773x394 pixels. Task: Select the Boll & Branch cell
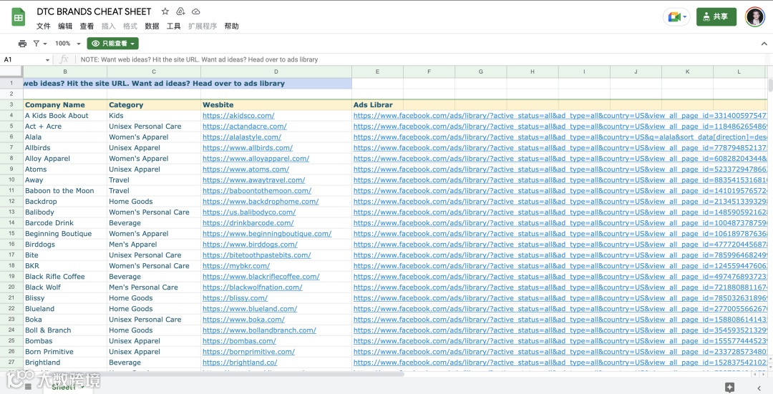(65, 330)
